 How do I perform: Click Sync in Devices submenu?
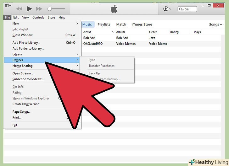(92, 60)
